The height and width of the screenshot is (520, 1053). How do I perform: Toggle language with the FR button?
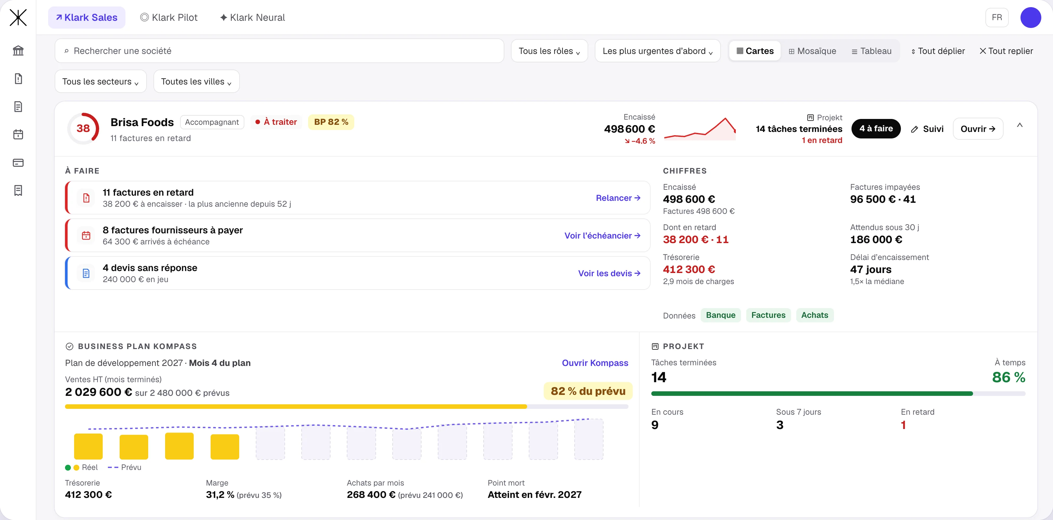coord(996,18)
